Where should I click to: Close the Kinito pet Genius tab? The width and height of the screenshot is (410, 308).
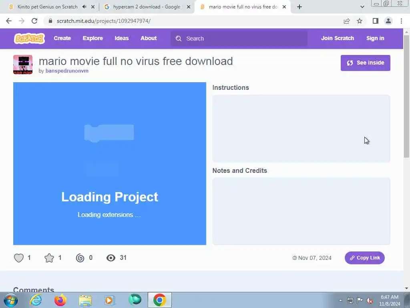93,7
